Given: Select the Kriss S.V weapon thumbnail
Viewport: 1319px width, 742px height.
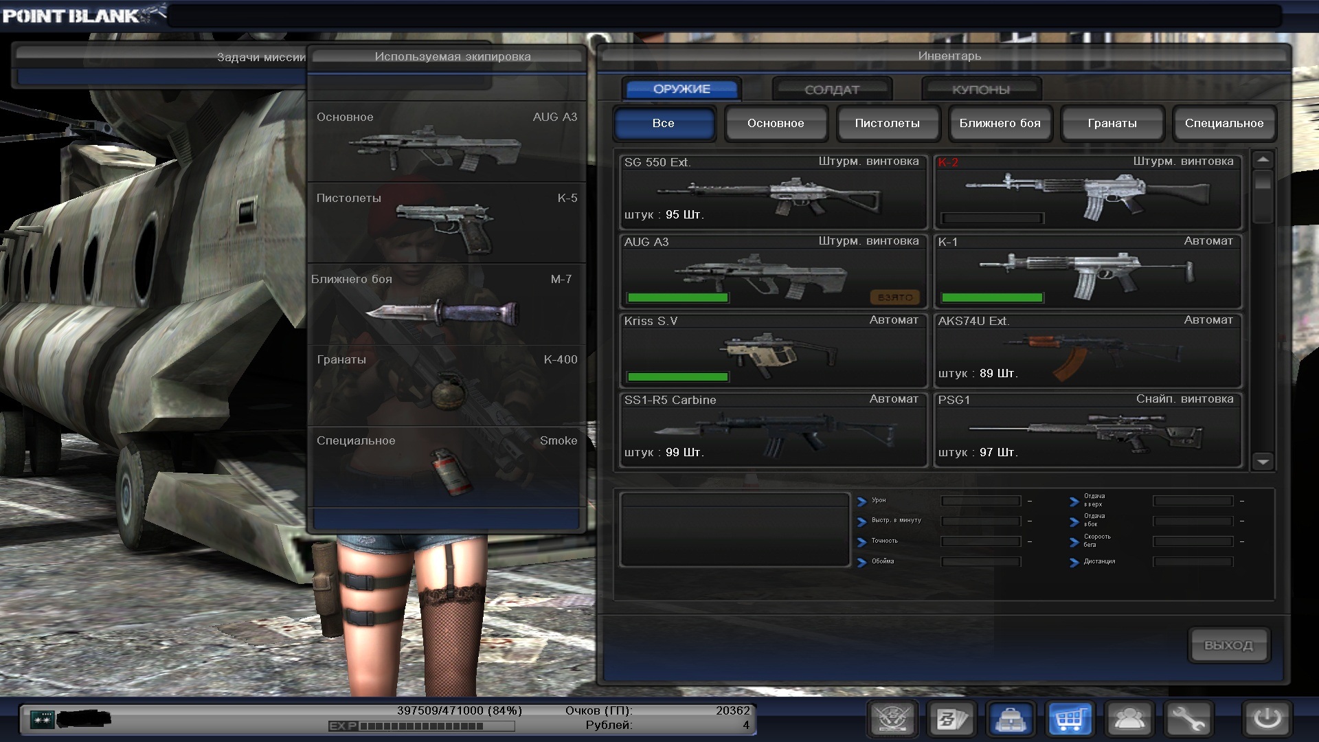Looking at the screenshot, I should coord(774,352).
